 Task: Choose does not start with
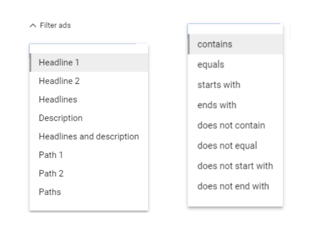pyautogui.click(x=235, y=166)
